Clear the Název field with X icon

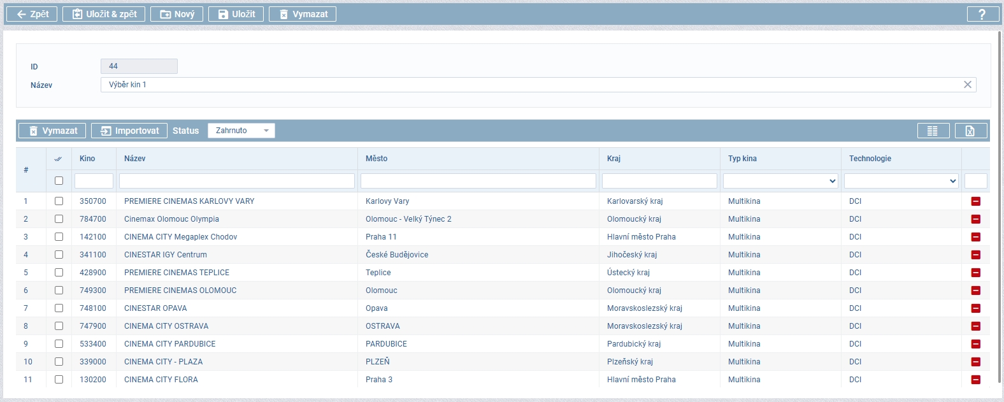click(x=967, y=85)
